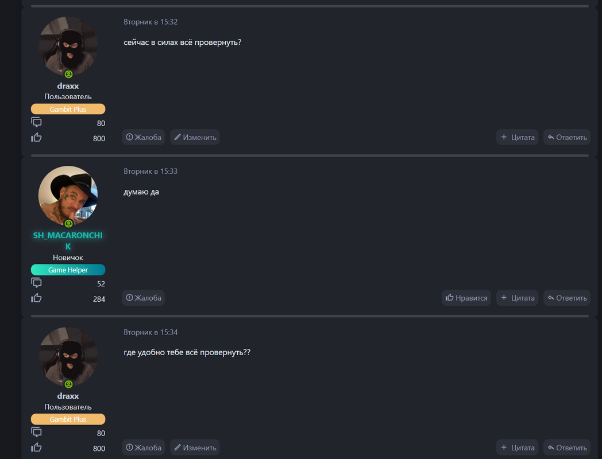Open draxx username in first post
The image size is (602, 459).
pos(68,86)
